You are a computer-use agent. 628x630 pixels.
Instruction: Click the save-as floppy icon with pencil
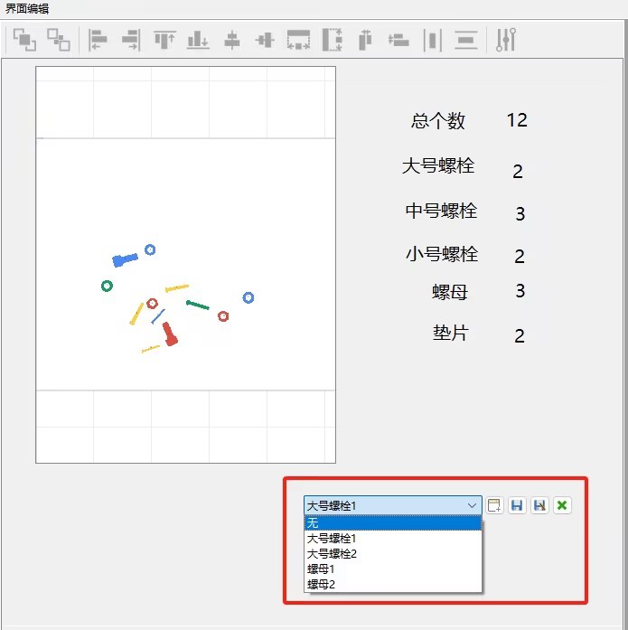pyautogui.click(x=539, y=505)
